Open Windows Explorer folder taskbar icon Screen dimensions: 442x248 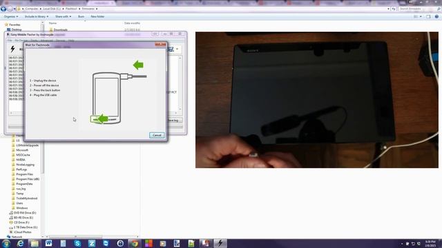(x=35, y=243)
